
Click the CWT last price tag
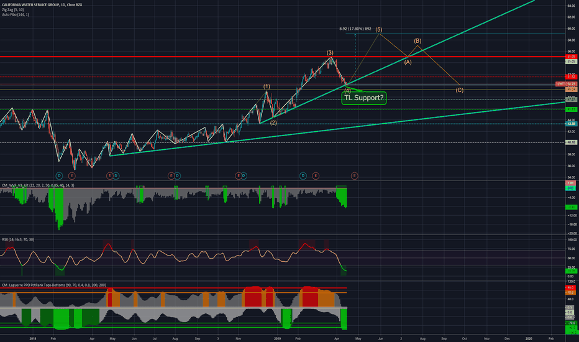coord(567,85)
